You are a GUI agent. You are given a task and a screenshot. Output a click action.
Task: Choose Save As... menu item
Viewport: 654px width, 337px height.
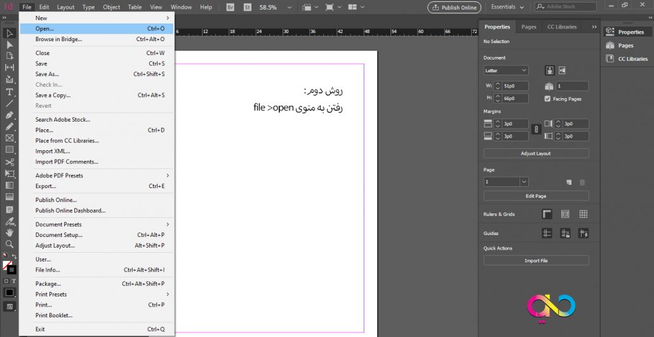point(97,74)
